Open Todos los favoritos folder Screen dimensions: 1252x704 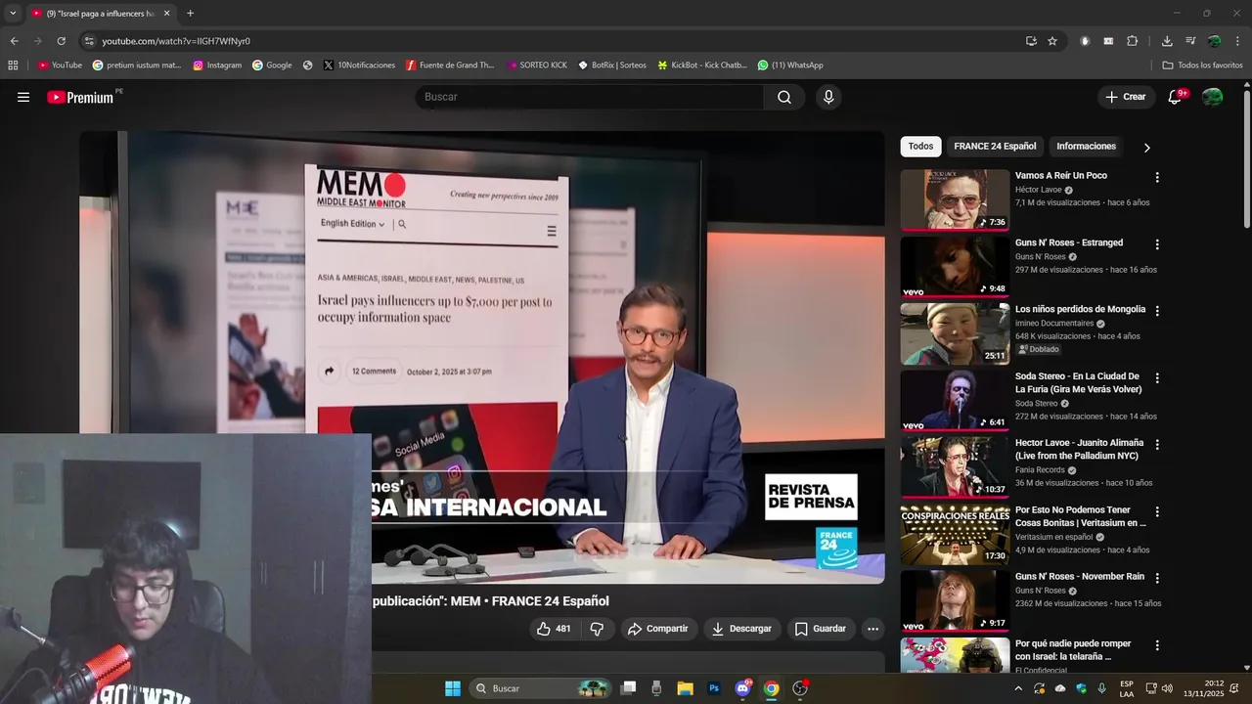tap(1202, 66)
